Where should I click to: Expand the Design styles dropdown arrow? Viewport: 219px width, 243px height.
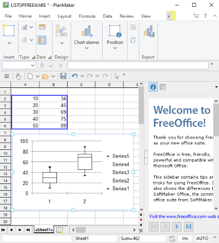62,43
